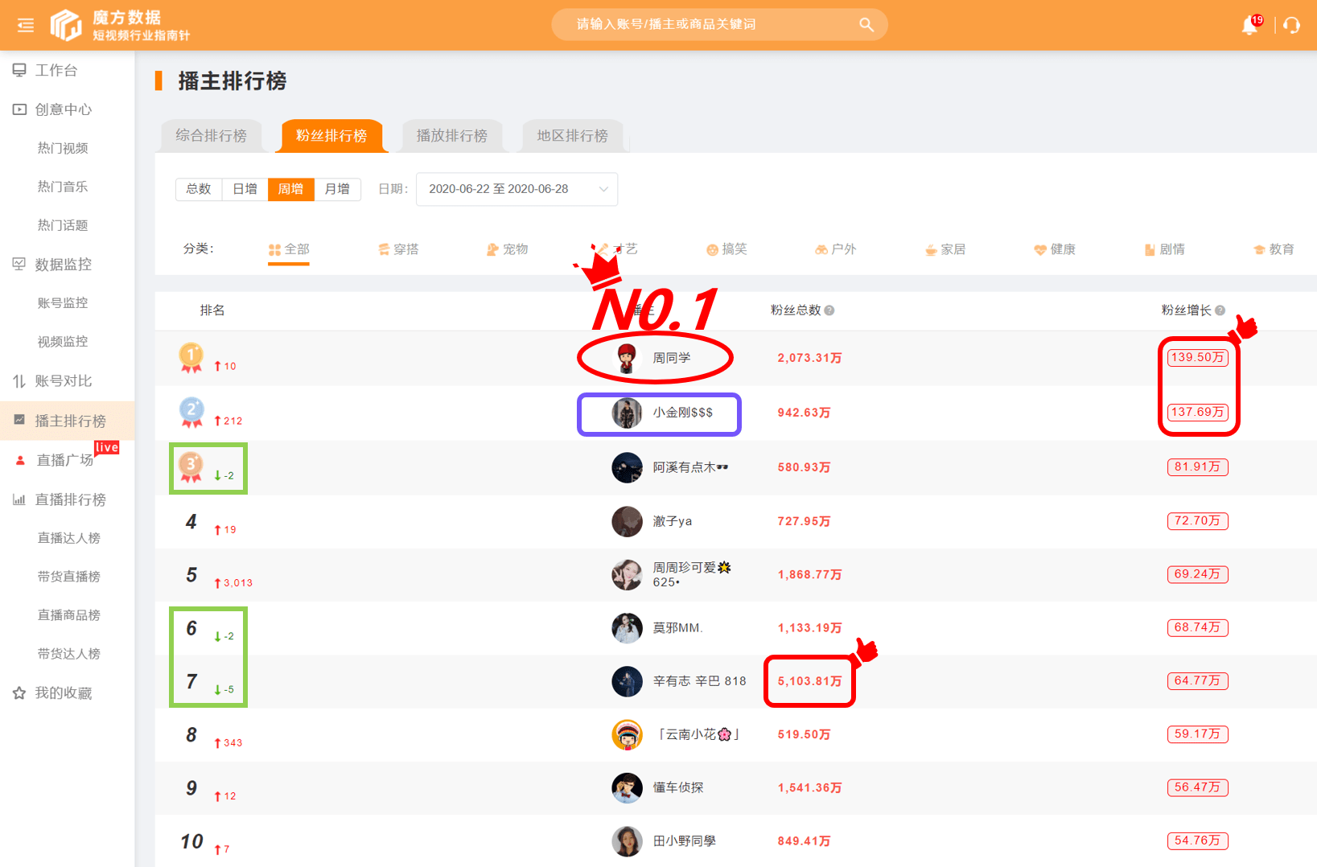1317x867 pixels.
Task: Switch to 地区排行榜 tab
Action: coord(572,136)
